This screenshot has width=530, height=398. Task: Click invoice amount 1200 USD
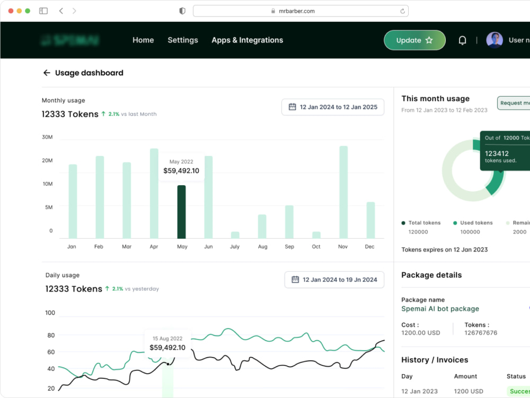469,391
